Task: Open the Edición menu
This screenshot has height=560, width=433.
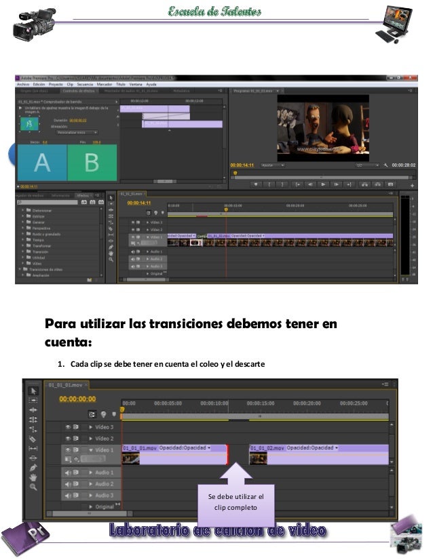Action: (x=39, y=85)
